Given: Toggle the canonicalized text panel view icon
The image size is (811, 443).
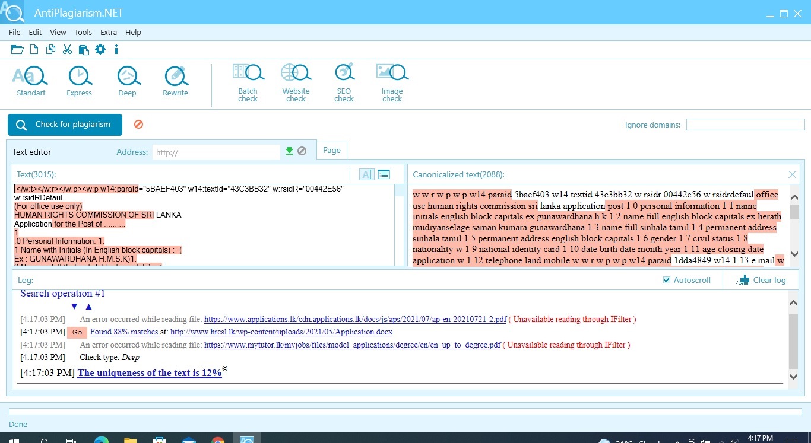Looking at the screenshot, I should [384, 174].
